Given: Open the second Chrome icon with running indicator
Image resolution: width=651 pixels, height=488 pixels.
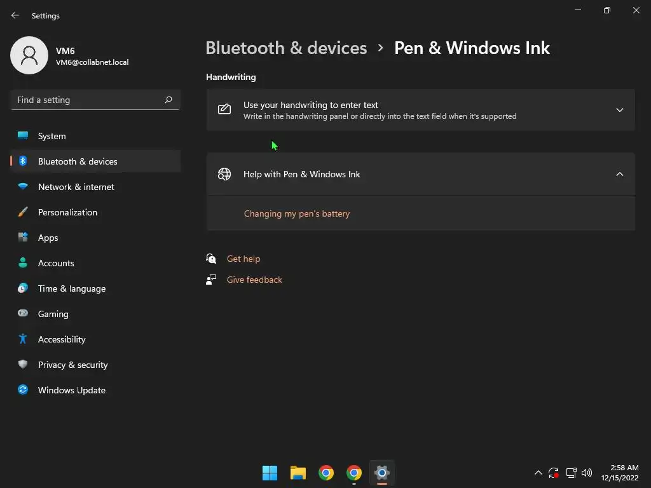Looking at the screenshot, I should click(354, 473).
